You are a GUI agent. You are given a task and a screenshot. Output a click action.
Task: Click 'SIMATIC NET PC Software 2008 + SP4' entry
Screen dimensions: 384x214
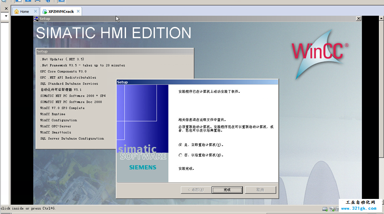tap(73, 96)
